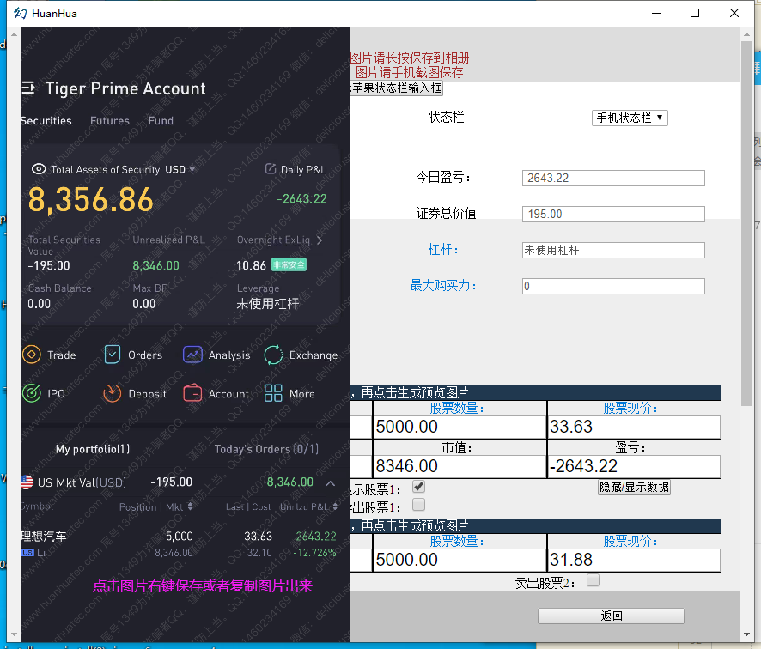
Task: Open the IPO target icon
Action: [x=32, y=393]
